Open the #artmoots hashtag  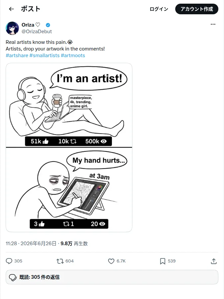click(x=73, y=55)
